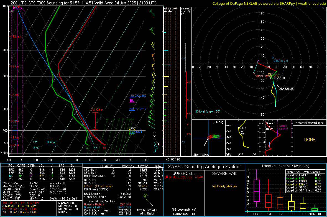The width and height of the screenshot is (327, 217).
Task: Click the surface dewpoint value 37
Action: [x=88, y=148]
